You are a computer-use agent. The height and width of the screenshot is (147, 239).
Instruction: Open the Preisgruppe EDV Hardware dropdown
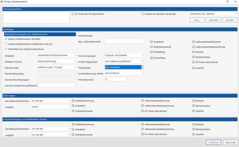(124, 67)
